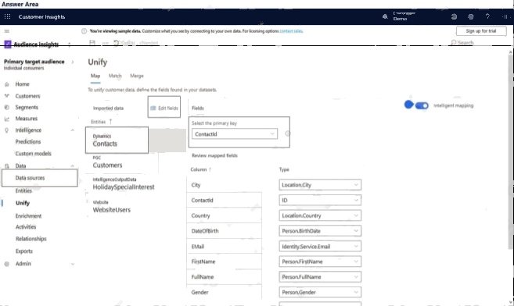The height and width of the screenshot is (306, 514).
Task: Open the ID type dropdown for ContactId
Action: [x=320, y=201]
